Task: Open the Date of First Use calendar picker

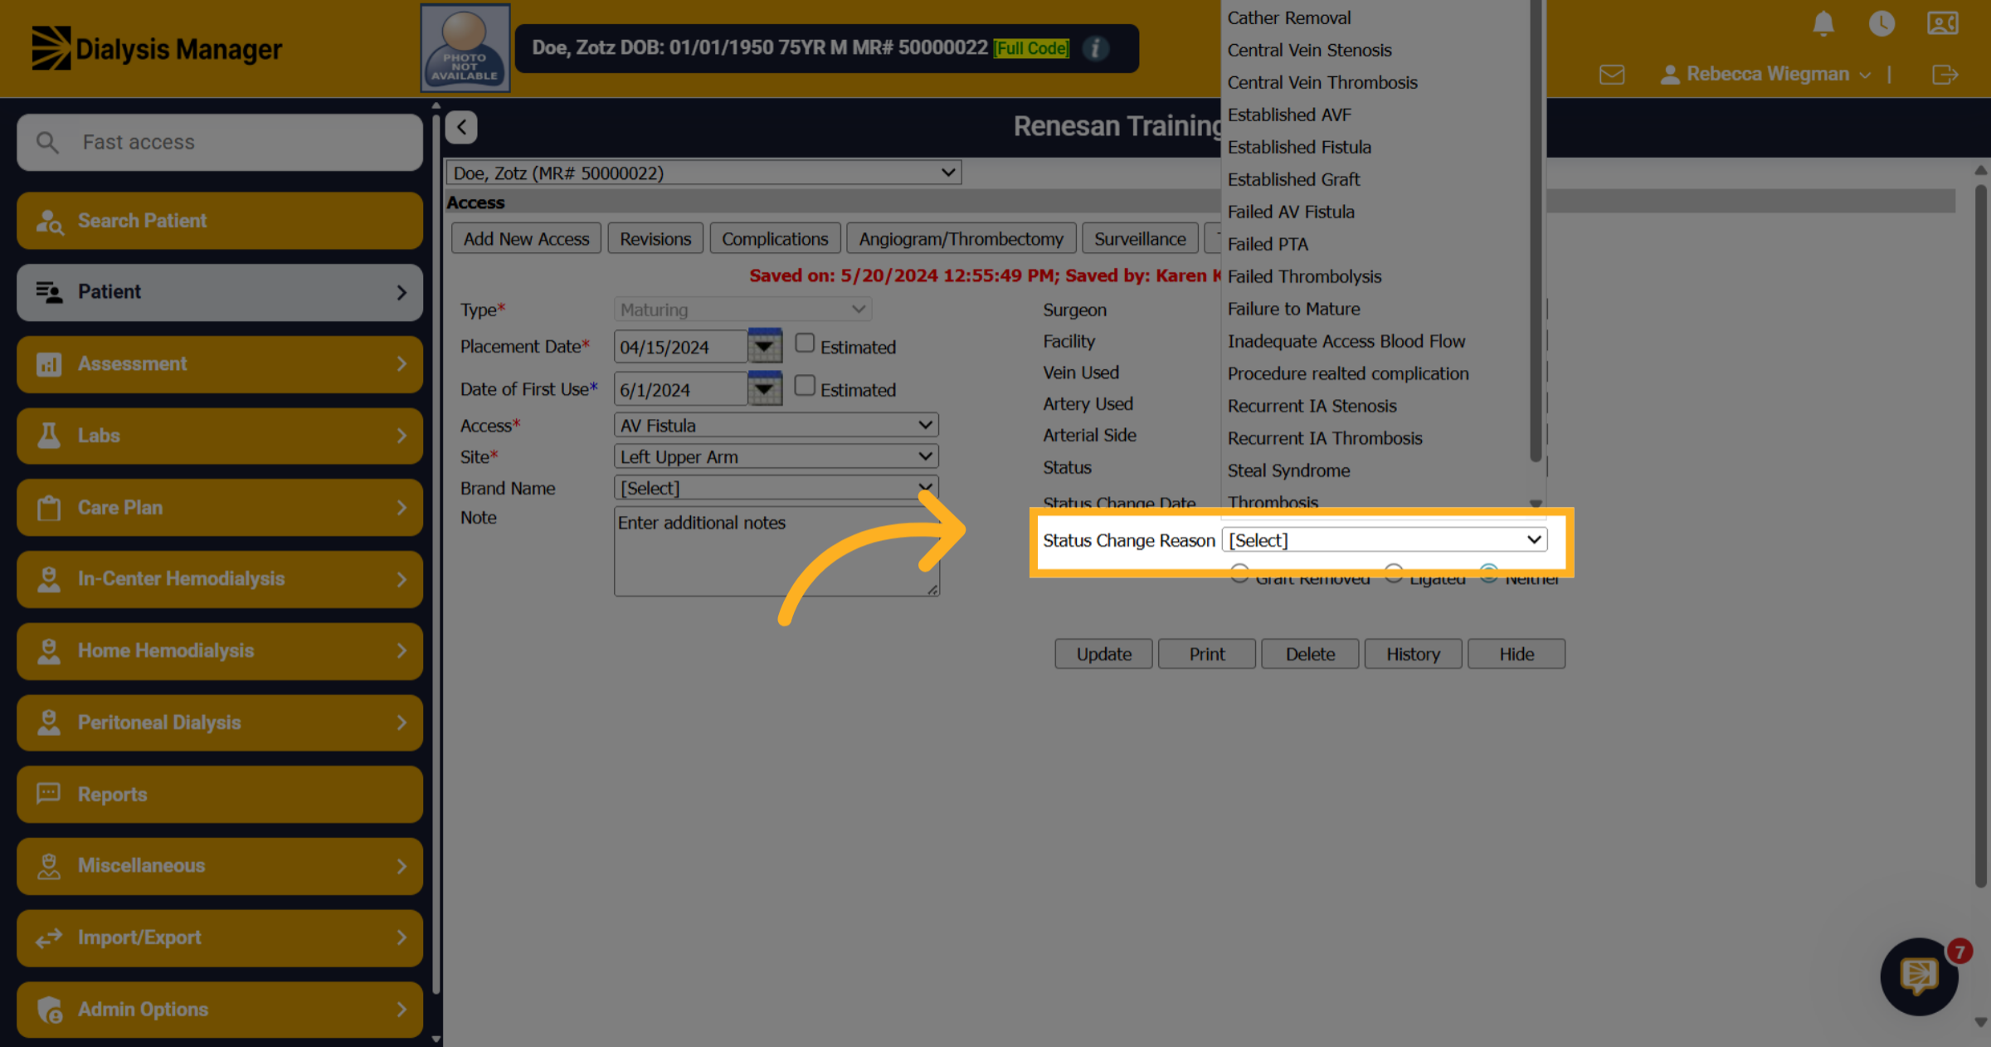Action: [x=764, y=388]
